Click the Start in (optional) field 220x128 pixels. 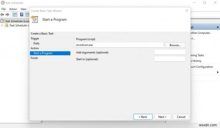coord(170,59)
